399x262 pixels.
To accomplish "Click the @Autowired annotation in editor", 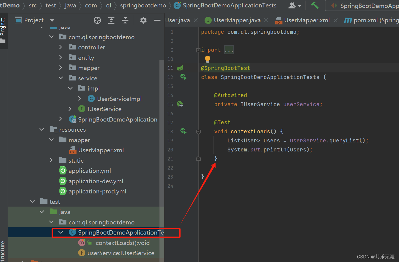I will (231, 95).
